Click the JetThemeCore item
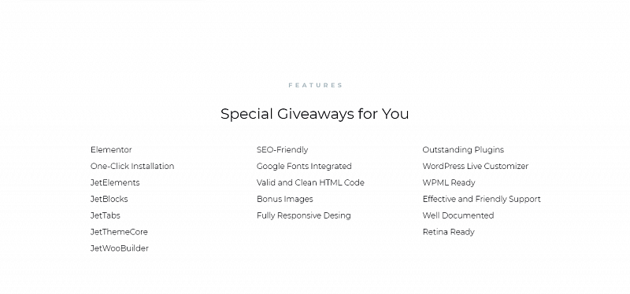Viewport: 630px width, 294px height. [119, 232]
